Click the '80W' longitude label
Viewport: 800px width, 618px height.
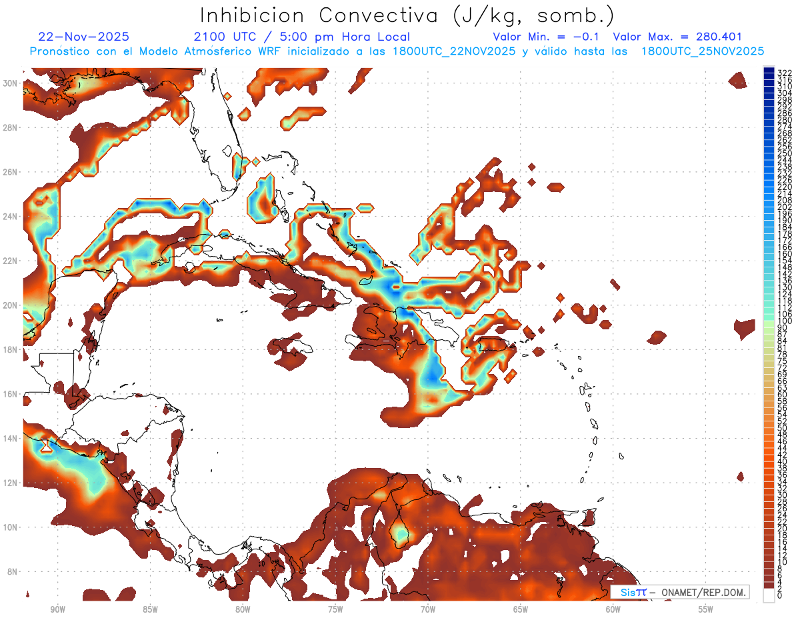tap(243, 609)
